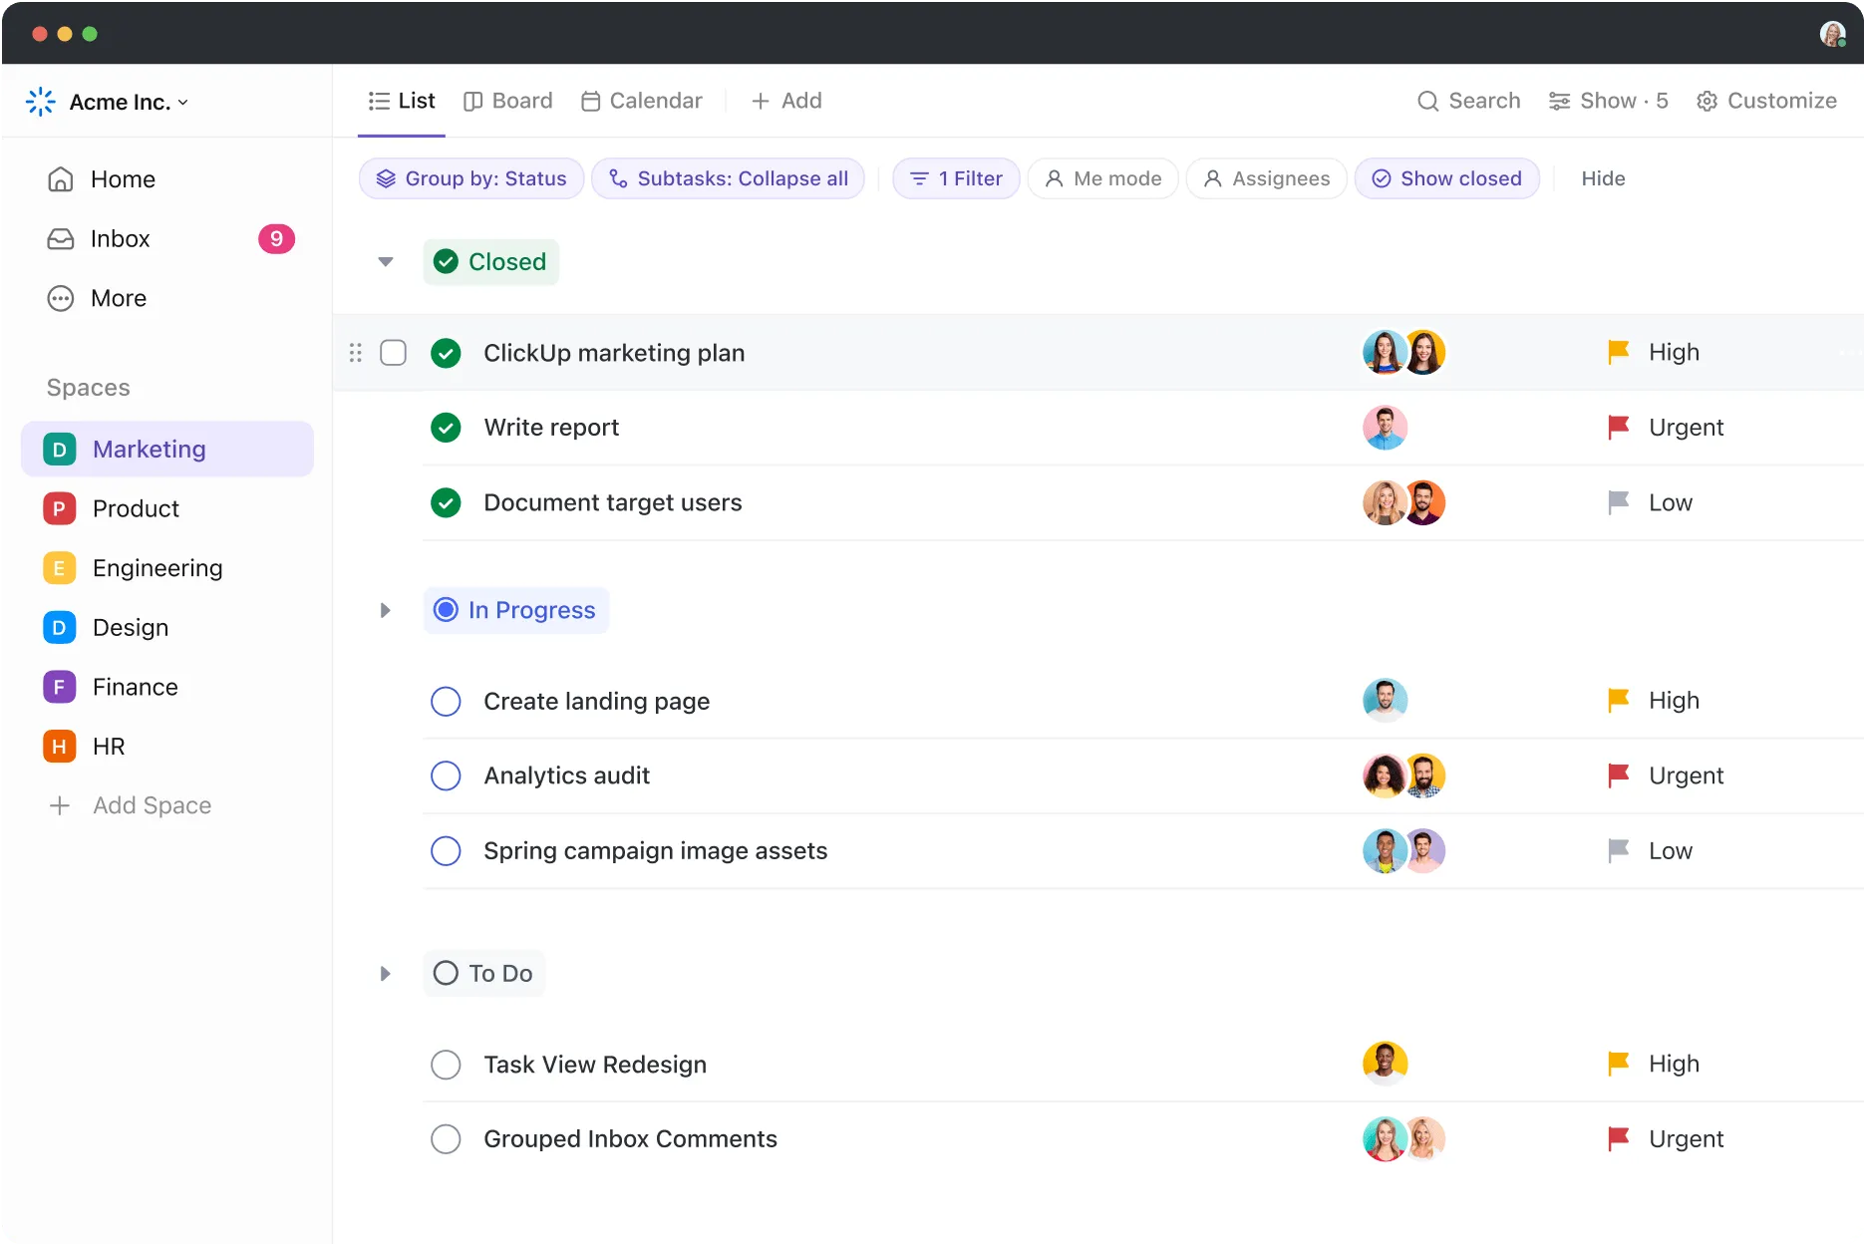Click the assignee avatar on Task View Redesign
This screenshot has width=1864, height=1244.
pos(1385,1064)
